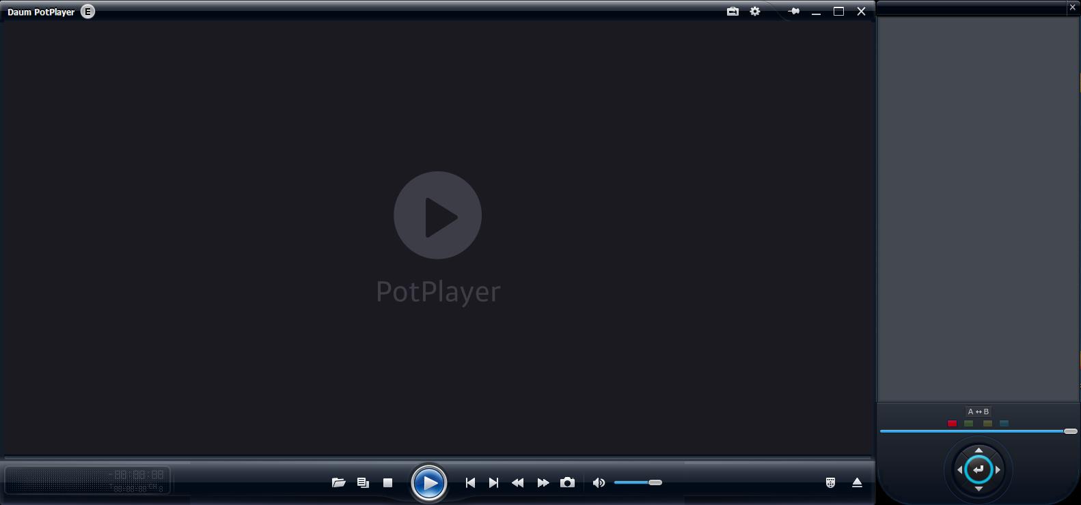The height and width of the screenshot is (505, 1081).
Task: Open the remote control panel icon
Action: point(830,482)
